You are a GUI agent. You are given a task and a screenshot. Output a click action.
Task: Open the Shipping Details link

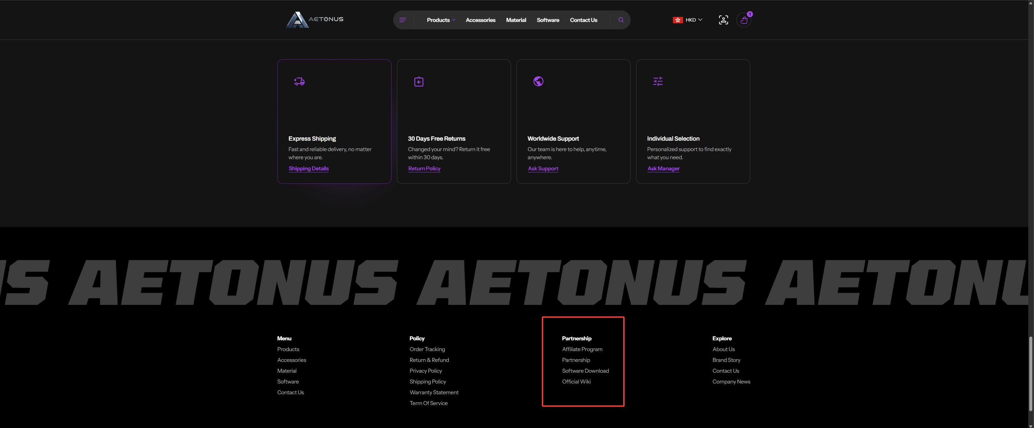pyautogui.click(x=308, y=168)
